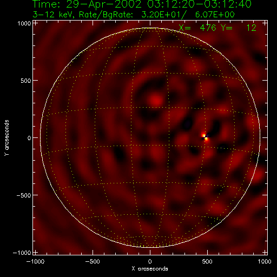The width and height of the screenshot is (277, 277).
Task: Click the Y axis label 500
Action: point(26,81)
